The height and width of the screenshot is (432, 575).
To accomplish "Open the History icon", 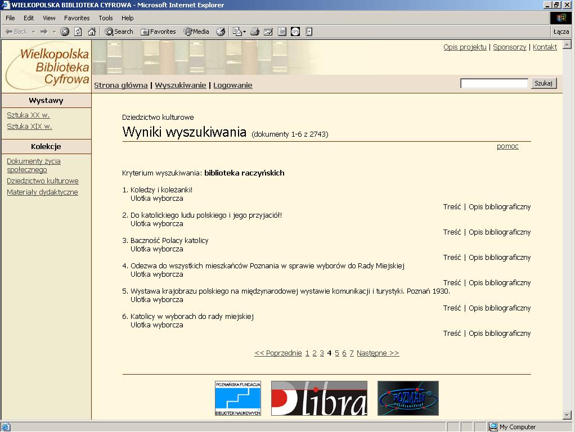I will click(x=221, y=32).
